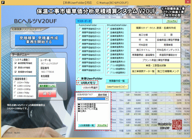The width and height of the screenshot is (192, 139).
Task: Toggle the 単価表転写機能 checkbox
Action: 15,63
